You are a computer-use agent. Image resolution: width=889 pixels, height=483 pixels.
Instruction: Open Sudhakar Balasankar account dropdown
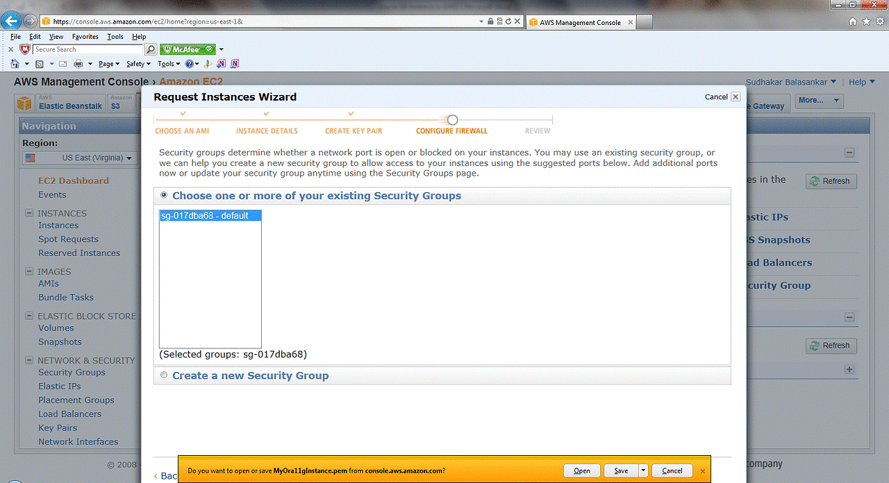coord(791,82)
